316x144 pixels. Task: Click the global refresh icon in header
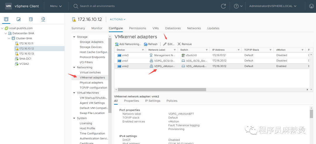[223, 6]
